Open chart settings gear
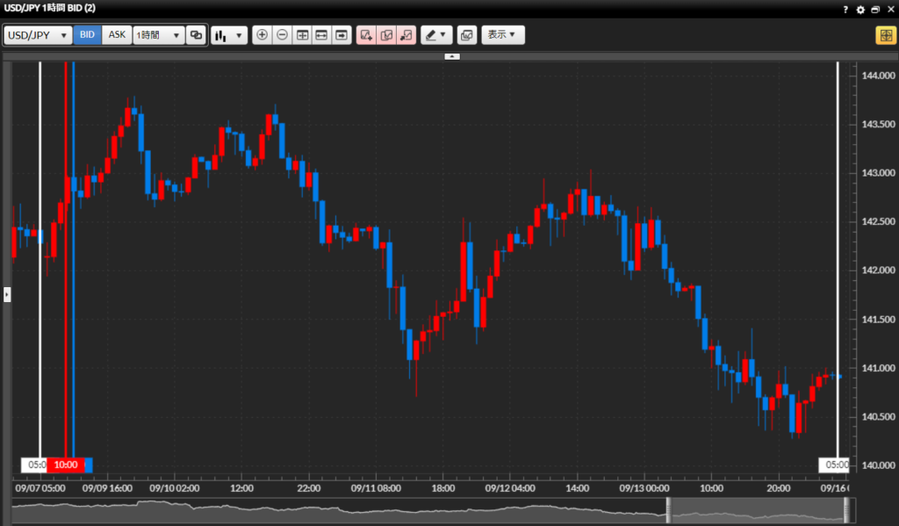 [x=860, y=9]
